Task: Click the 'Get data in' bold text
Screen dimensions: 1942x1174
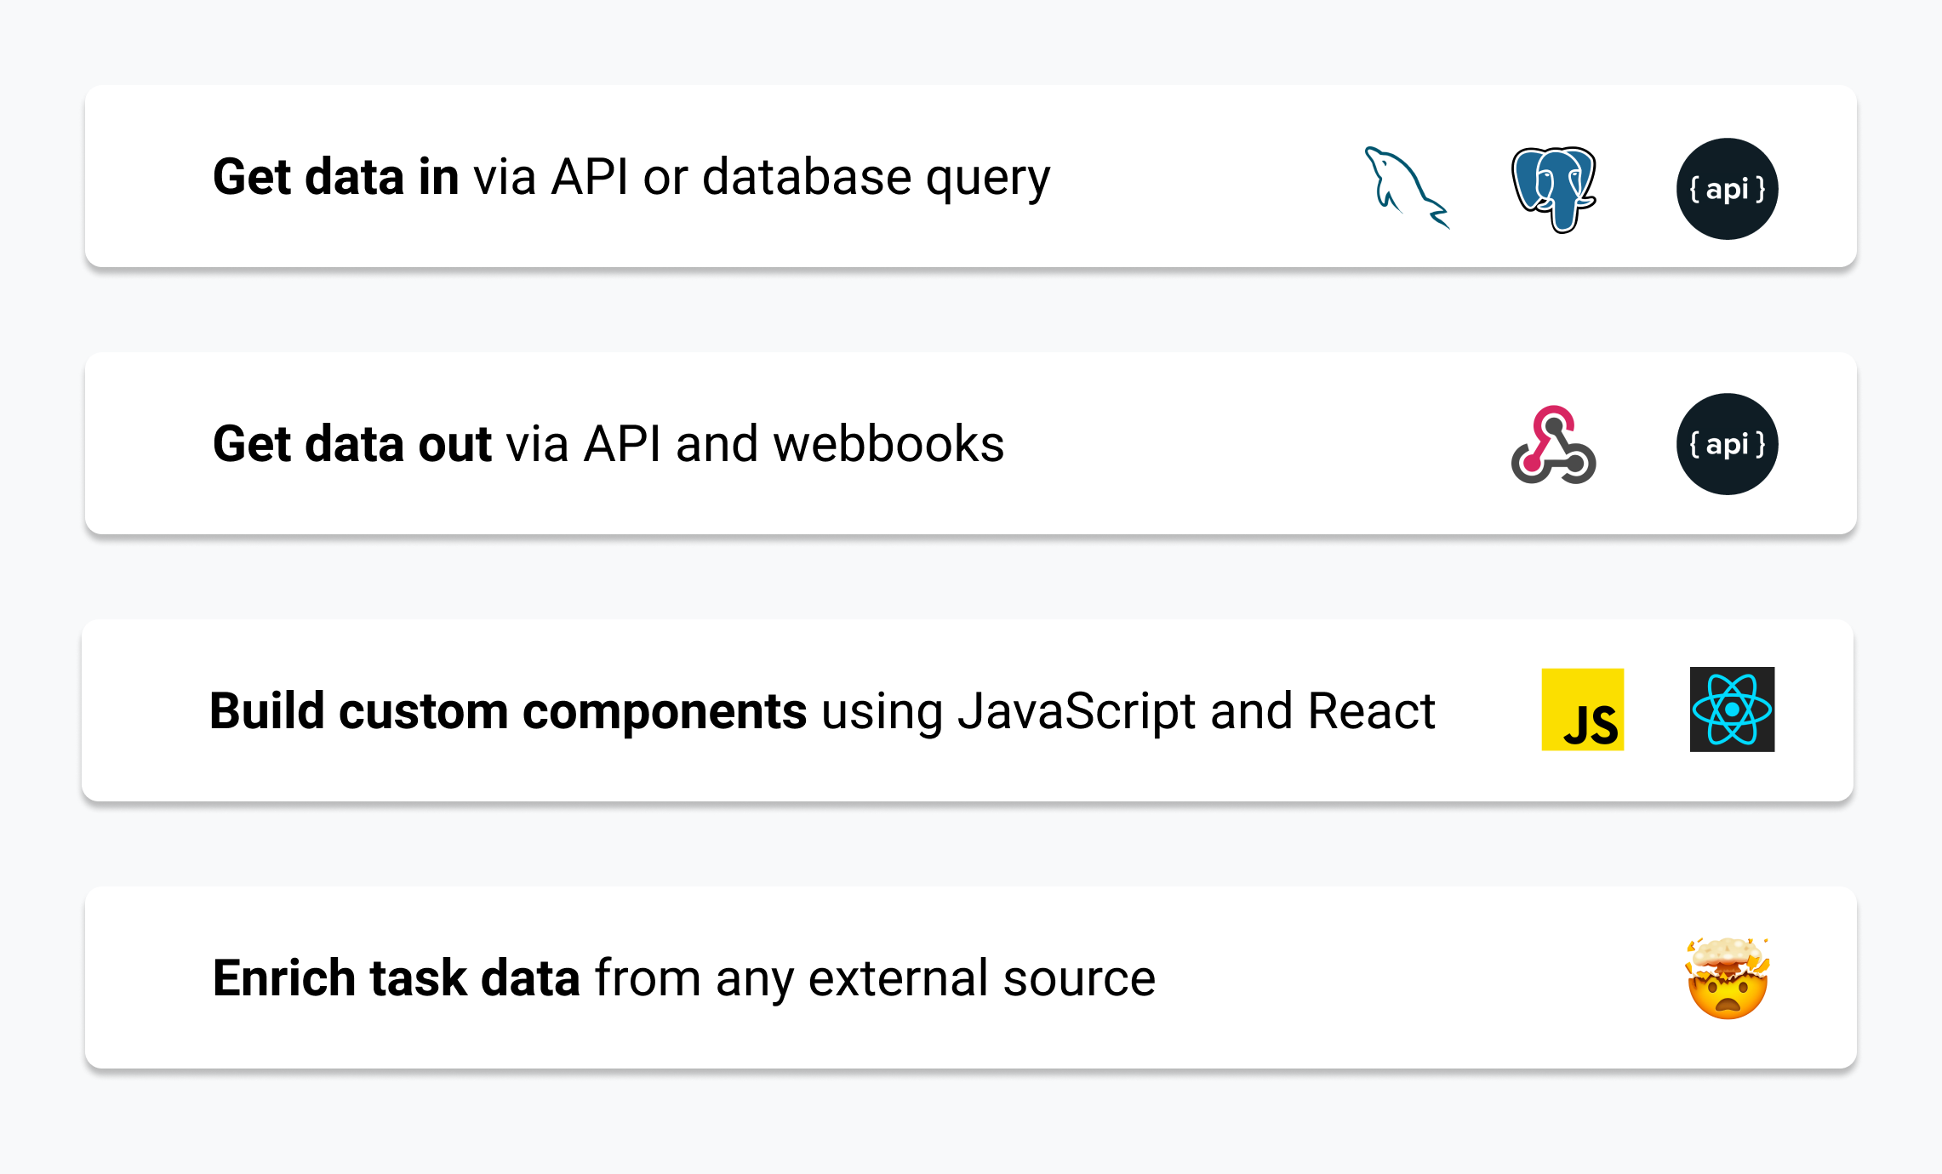Action: point(335,177)
